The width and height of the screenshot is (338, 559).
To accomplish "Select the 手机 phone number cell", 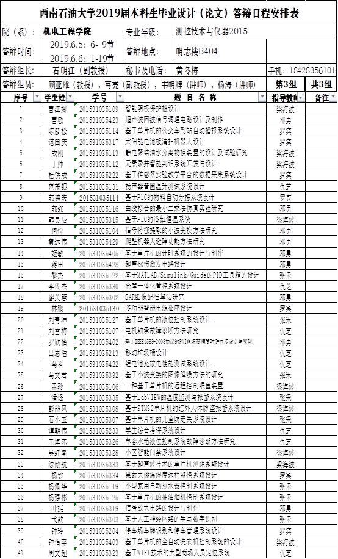I will tap(302, 70).
